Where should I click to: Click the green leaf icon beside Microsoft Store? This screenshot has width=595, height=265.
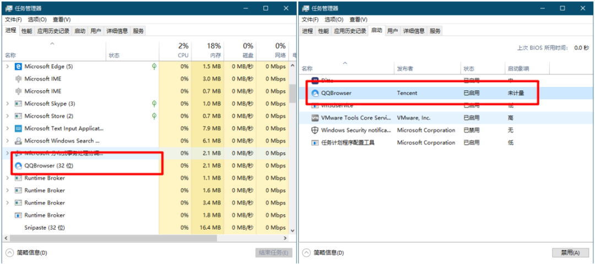coord(154,116)
